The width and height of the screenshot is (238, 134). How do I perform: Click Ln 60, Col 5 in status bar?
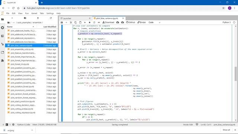click(206, 125)
